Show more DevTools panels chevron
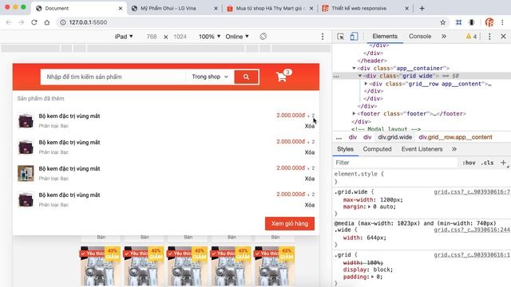This screenshot has width=511, height=287. point(444,37)
